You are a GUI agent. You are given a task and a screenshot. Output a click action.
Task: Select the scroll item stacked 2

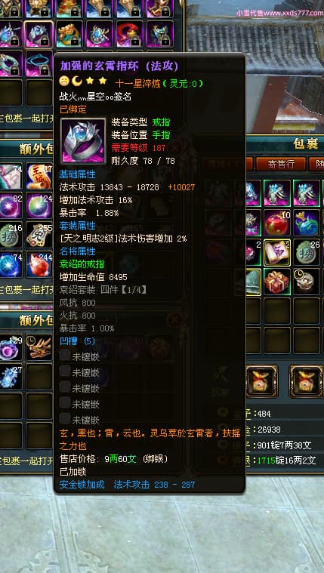pyautogui.click(x=277, y=252)
